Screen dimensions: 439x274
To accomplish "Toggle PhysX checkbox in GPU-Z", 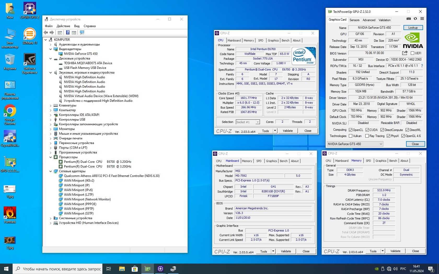I will point(388,136).
